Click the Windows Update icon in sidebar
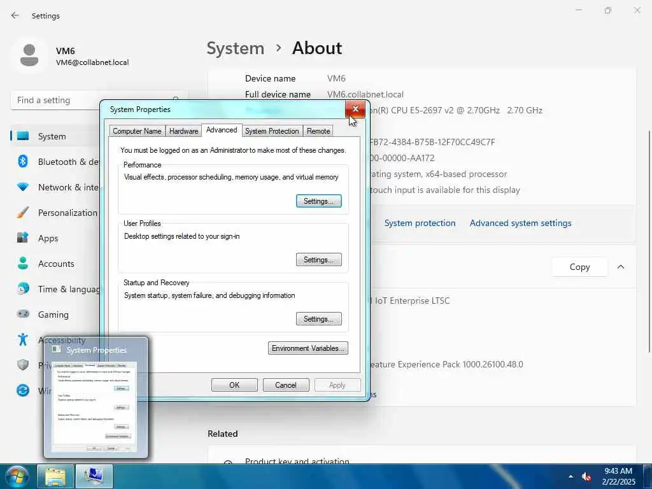The image size is (652, 489). [23, 390]
